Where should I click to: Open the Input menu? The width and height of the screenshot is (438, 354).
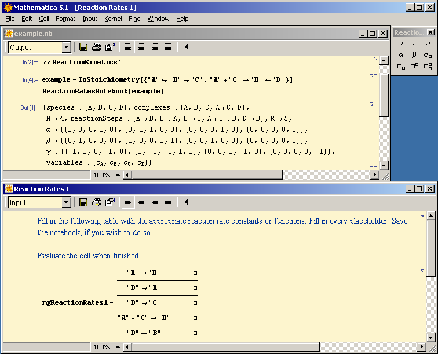[x=90, y=19]
